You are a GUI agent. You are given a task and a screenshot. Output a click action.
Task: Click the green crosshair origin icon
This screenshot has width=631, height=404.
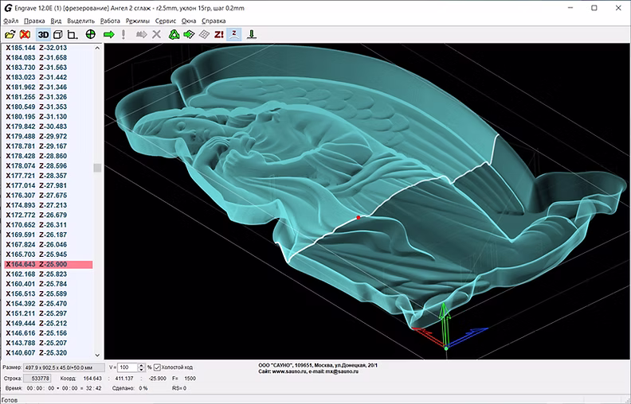point(91,35)
